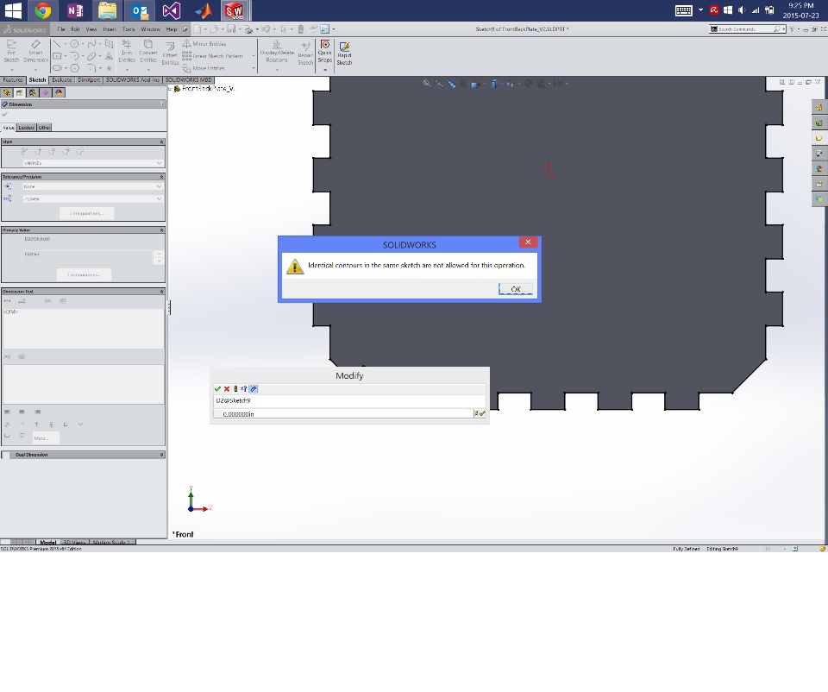Click the Save icon in the top toolbar
Screen dimensions: 828x692
point(231,29)
